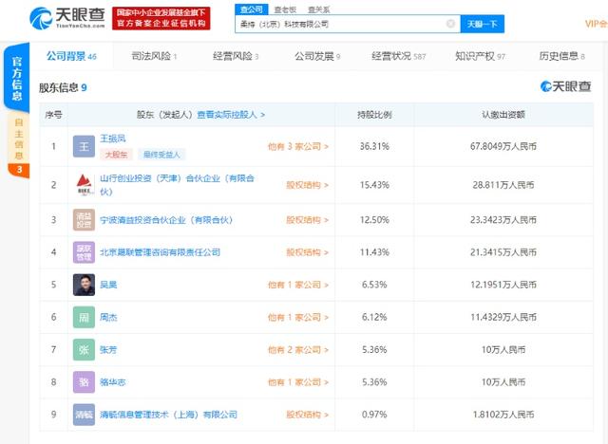
Task: Open 宁波清益投资合伙企业 link
Action: 166,220
